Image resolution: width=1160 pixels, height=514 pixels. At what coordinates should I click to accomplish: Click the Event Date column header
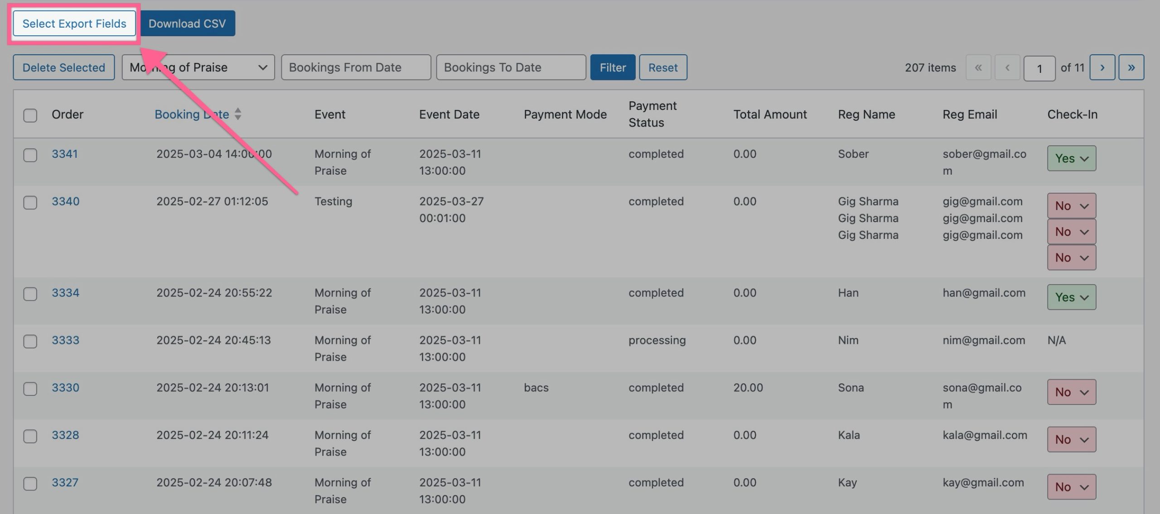[x=449, y=114]
